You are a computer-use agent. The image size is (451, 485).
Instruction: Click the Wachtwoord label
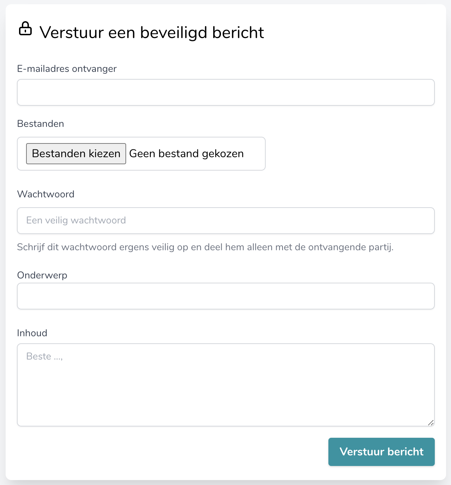45,194
